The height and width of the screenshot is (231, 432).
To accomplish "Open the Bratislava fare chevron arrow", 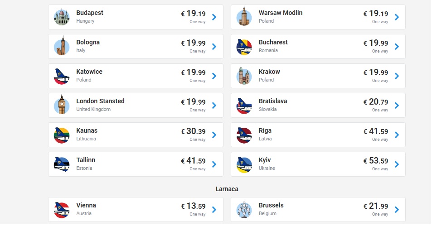I will [397, 106].
